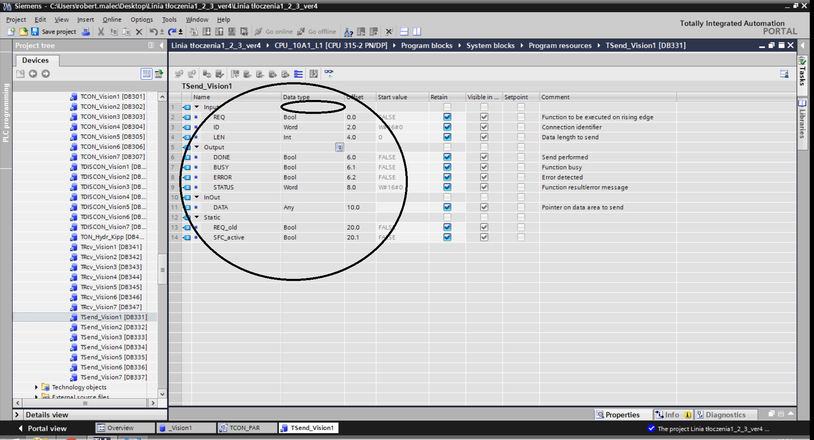Click the Monitor all glasses icon

click(329, 74)
